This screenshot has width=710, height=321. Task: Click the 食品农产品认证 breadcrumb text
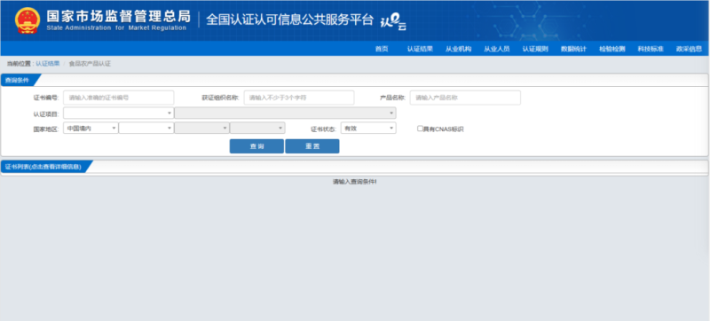(x=90, y=64)
